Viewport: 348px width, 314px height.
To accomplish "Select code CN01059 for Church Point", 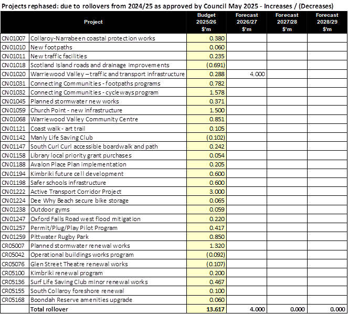I will pos(14,110).
